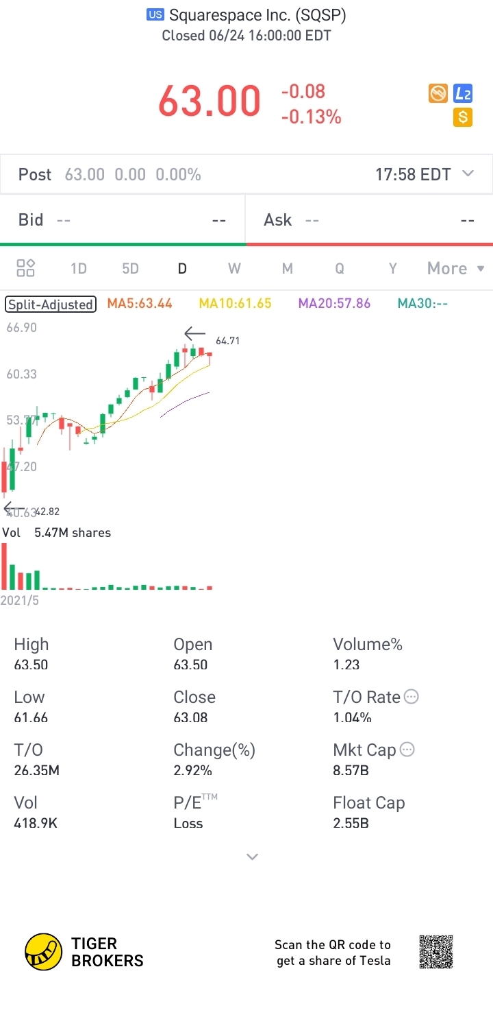493x1028 pixels.
Task: Expand more stock details with the chevron
Action: click(x=252, y=857)
